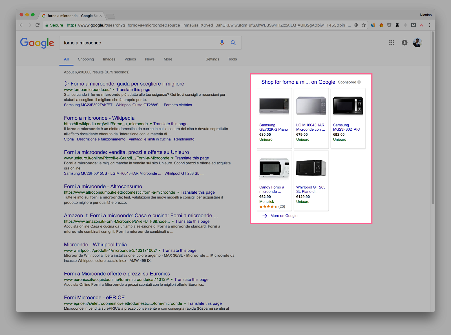Open the Forni Microonde - ePRICE result

94,298
